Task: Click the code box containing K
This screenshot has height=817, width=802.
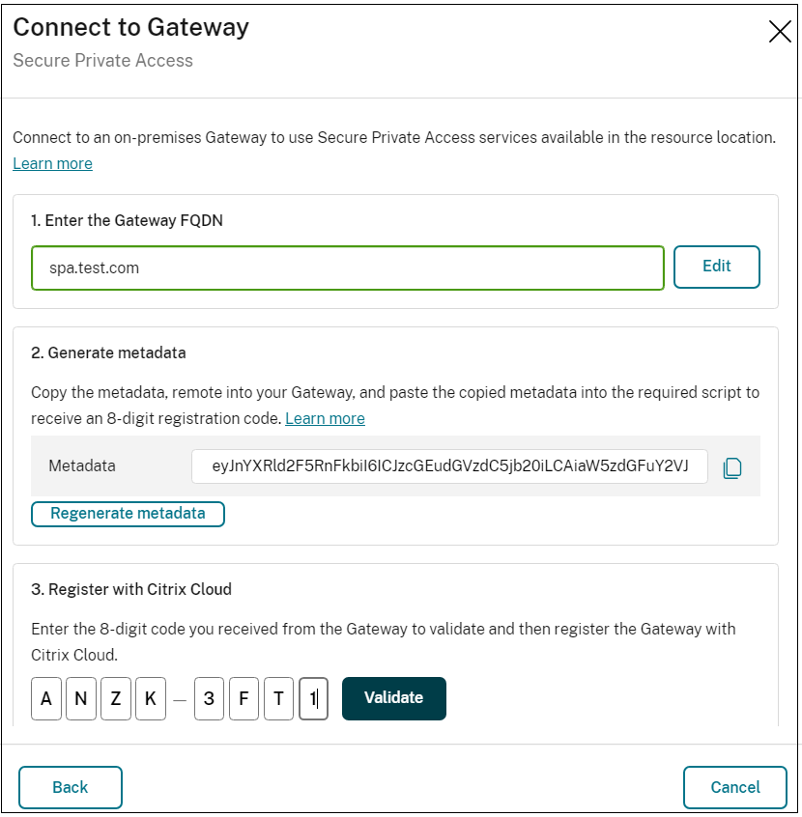Action: pos(150,698)
